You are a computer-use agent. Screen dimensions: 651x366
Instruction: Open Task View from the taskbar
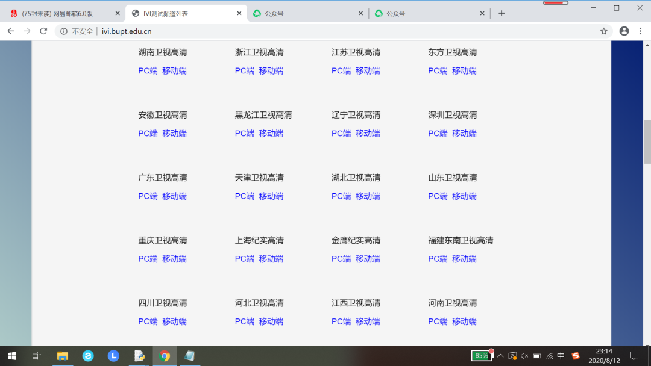37,356
